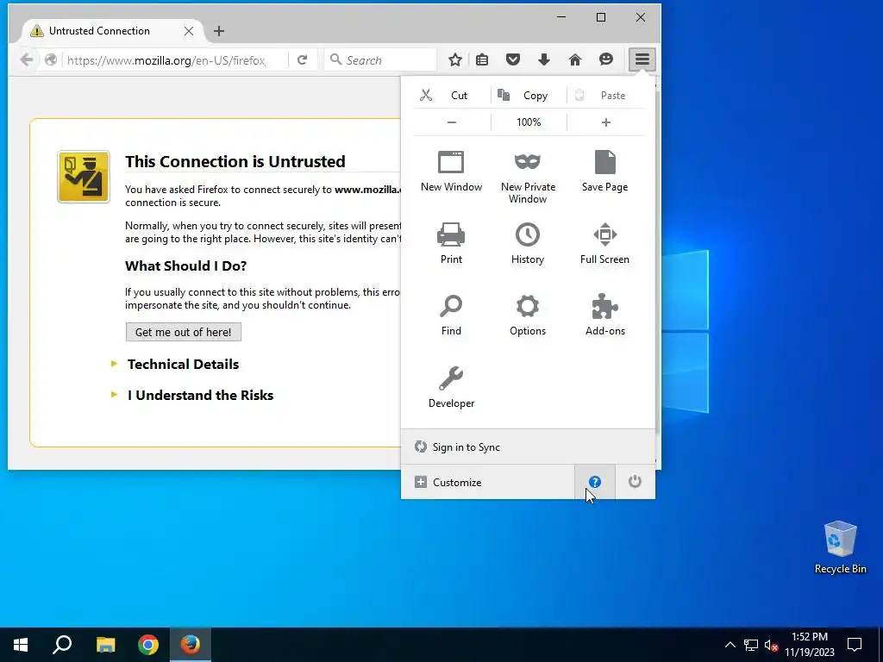Exit Firefox with the power icon
This screenshot has width=883, height=662.
point(635,482)
